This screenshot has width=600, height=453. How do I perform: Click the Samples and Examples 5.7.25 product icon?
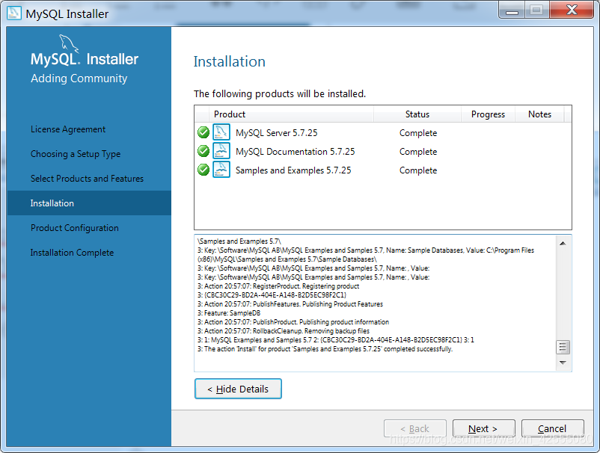click(x=221, y=170)
